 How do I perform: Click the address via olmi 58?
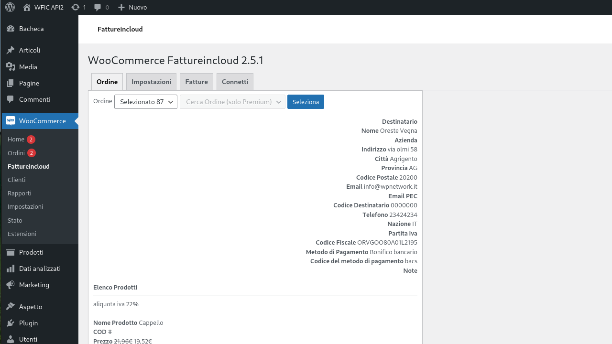click(x=403, y=150)
